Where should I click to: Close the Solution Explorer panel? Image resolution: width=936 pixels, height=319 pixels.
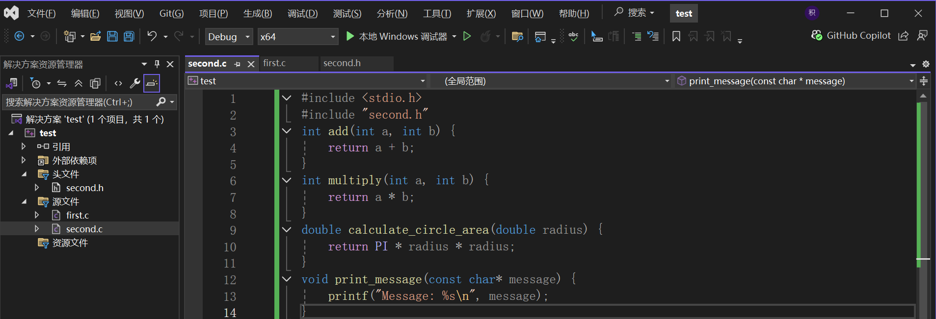[x=170, y=64]
